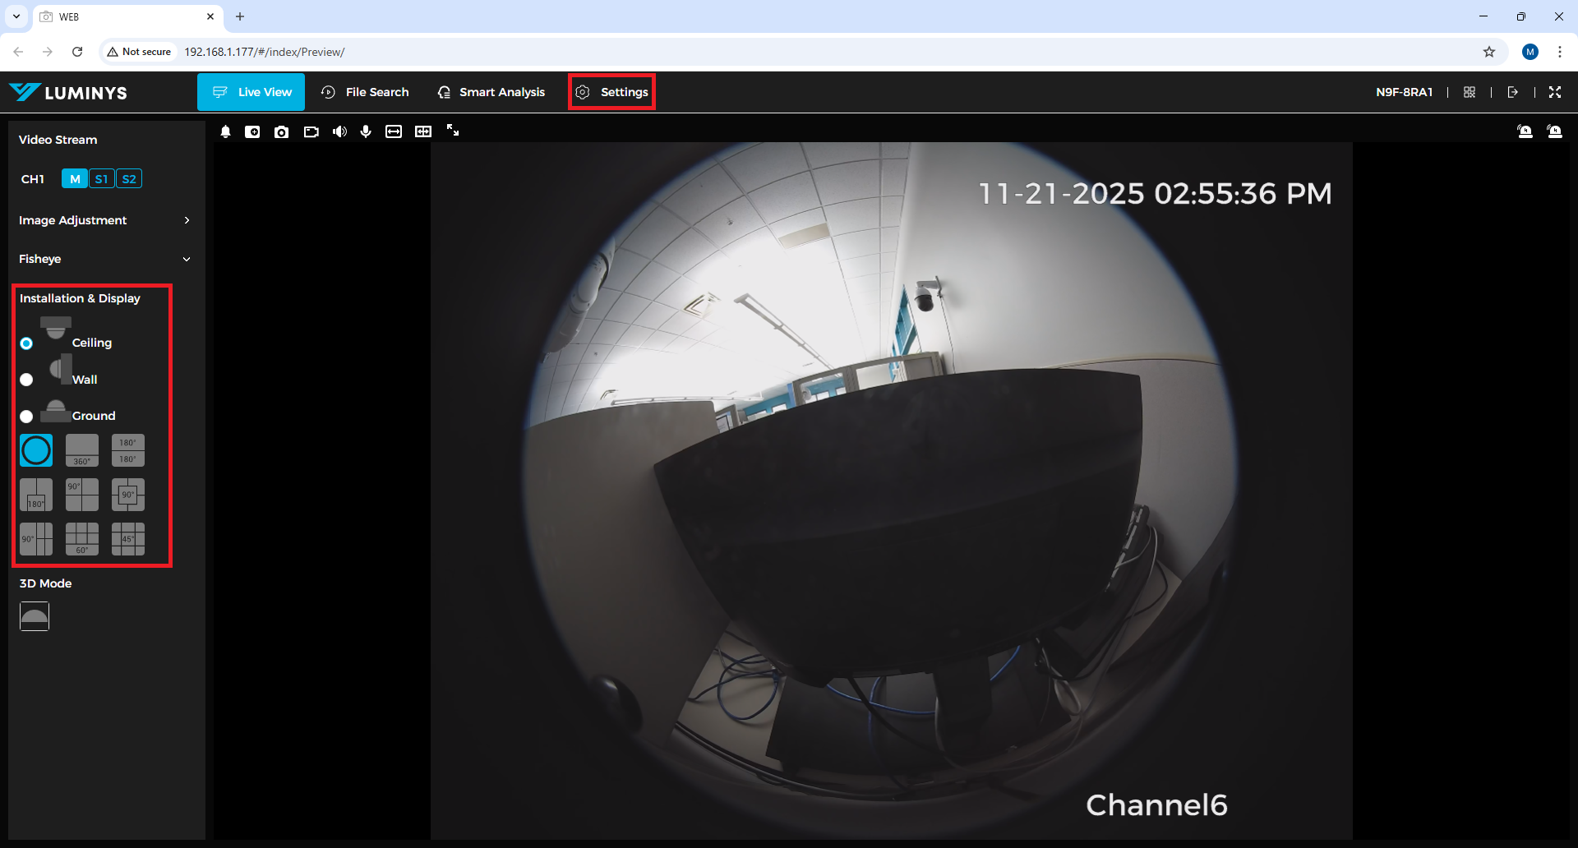1578x848 pixels.
Task: Open the 3D Mode dome view
Action: click(35, 615)
